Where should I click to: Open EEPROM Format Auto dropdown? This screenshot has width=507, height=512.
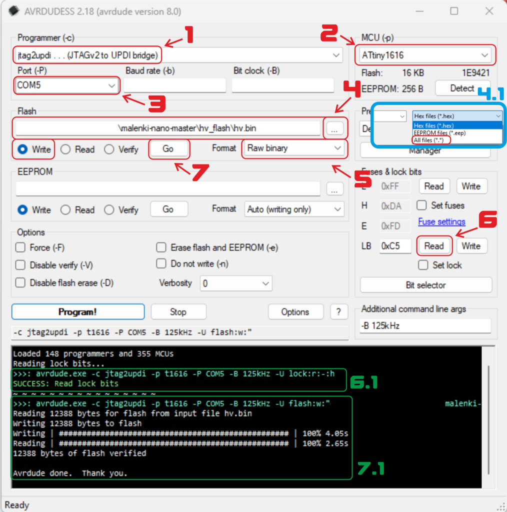click(294, 209)
